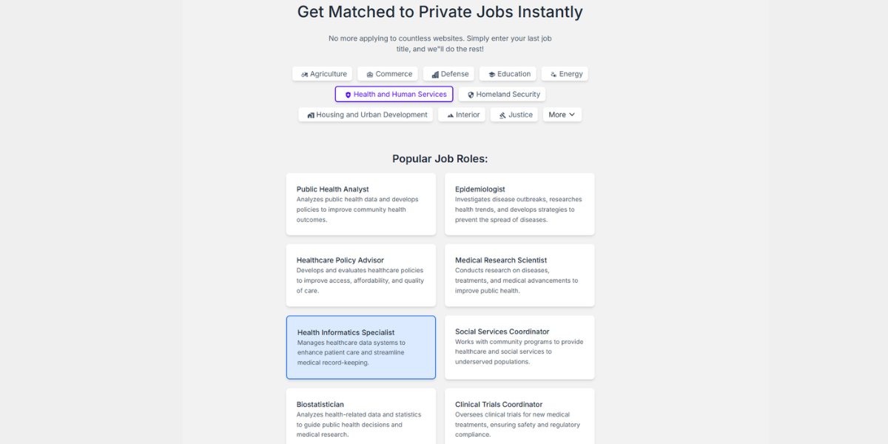Click the Commerce storefront icon

(370, 75)
